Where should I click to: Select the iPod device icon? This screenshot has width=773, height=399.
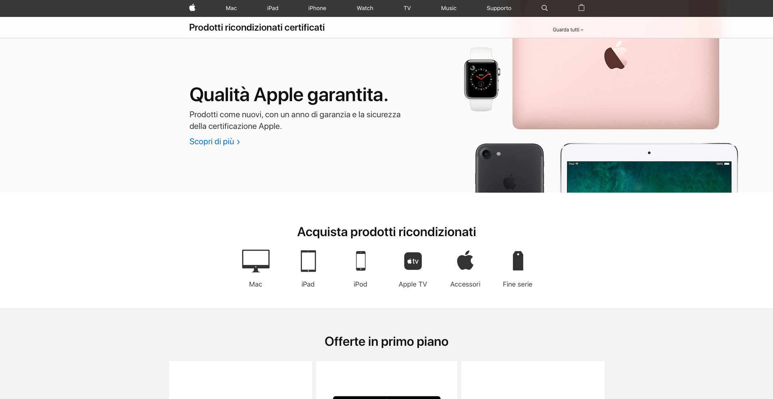tap(360, 261)
